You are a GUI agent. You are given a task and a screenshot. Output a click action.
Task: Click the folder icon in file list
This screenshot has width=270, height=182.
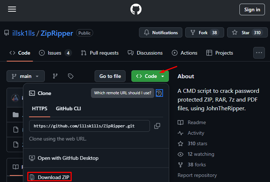pos(16,115)
